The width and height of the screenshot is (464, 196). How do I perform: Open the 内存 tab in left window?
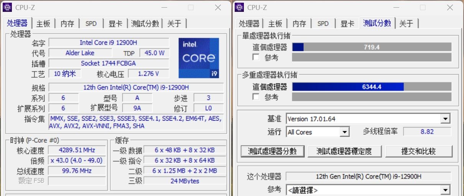pos(67,24)
